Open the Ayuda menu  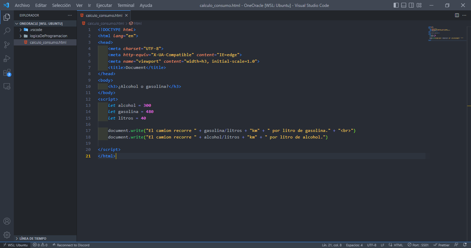[146, 5]
